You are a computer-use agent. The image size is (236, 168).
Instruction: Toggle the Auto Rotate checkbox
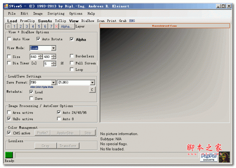coord(39,39)
